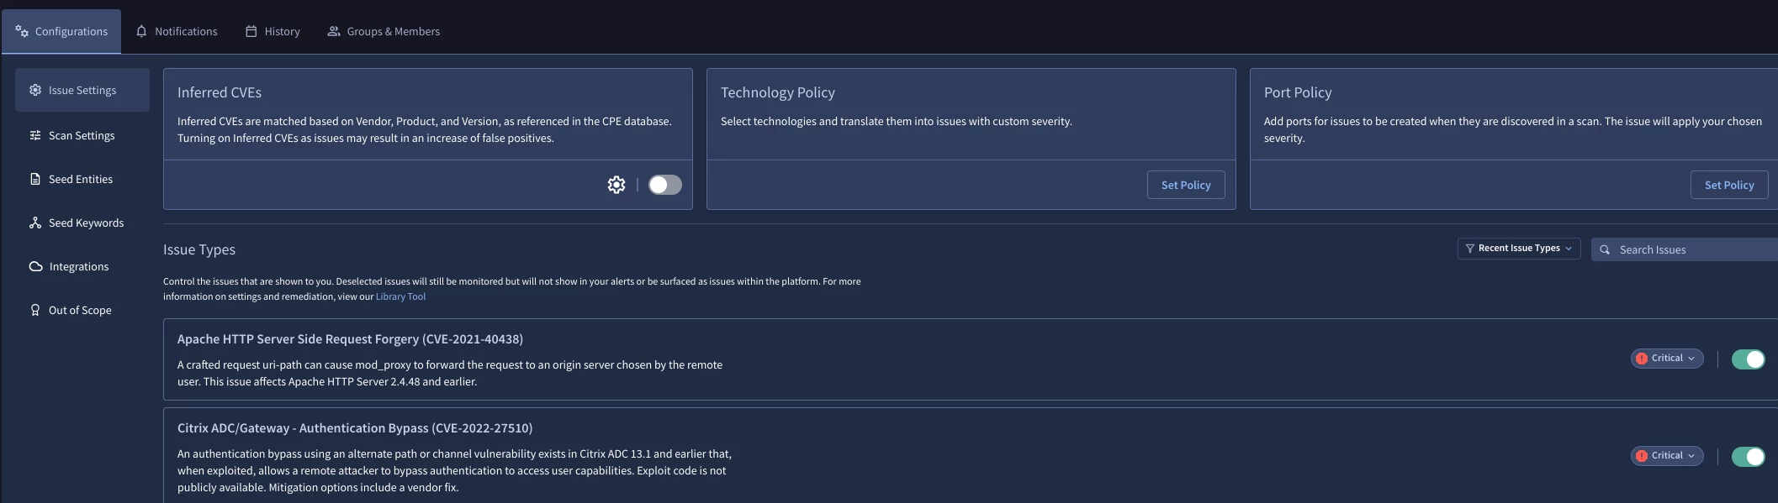This screenshot has width=1778, height=503.
Task: Select the Out of Scope icon
Action: tap(35, 310)
